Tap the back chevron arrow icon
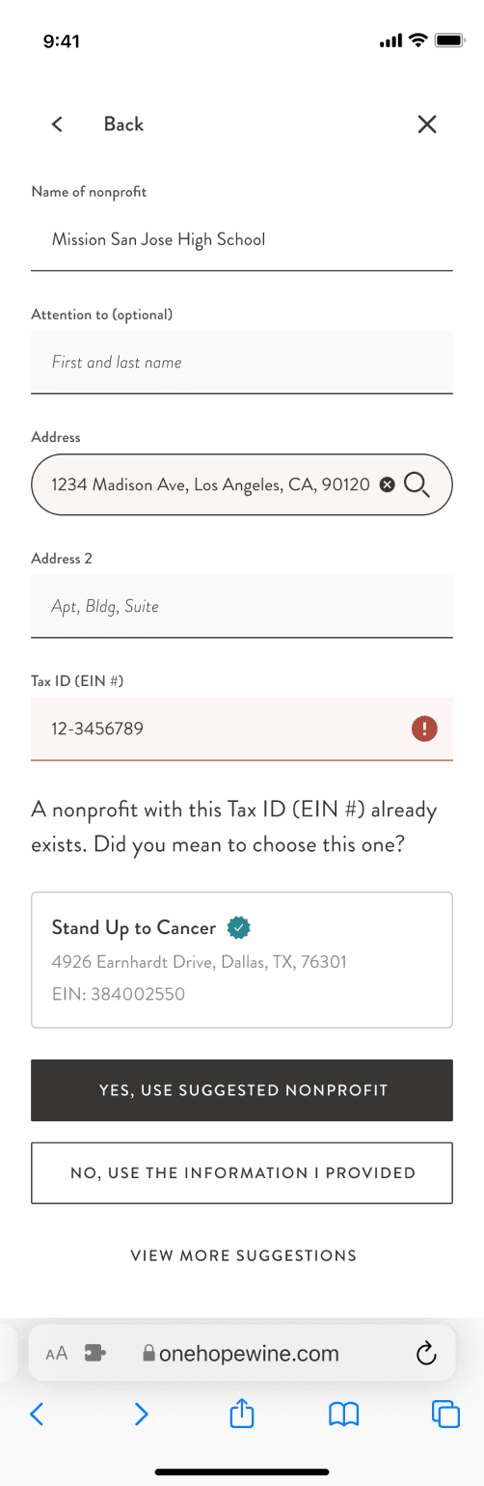484x1486 pixels. [x=57, y=124]
